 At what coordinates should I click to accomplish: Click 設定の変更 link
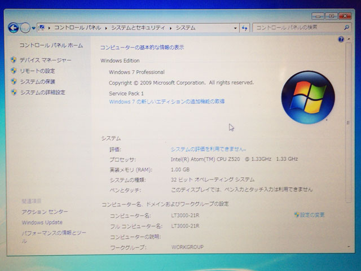point(312,215)
